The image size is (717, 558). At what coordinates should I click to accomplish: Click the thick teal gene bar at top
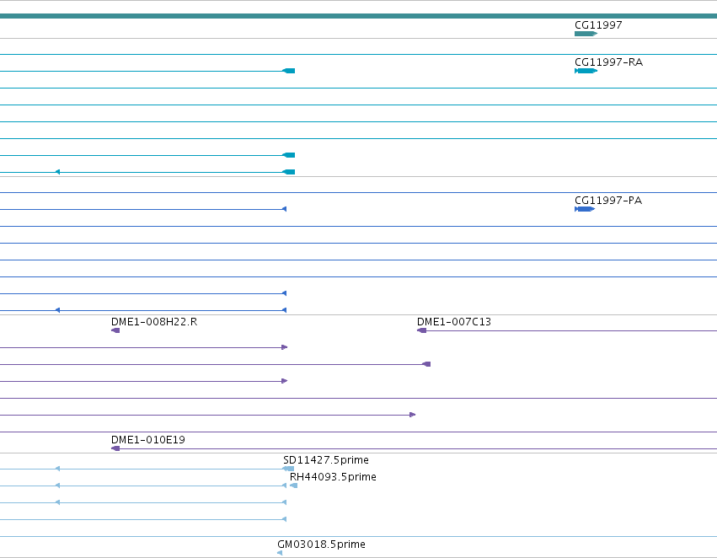359,16
